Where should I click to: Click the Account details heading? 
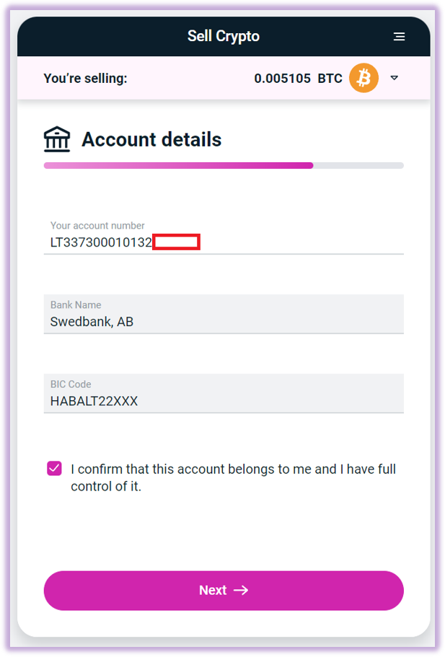[151, 139]
